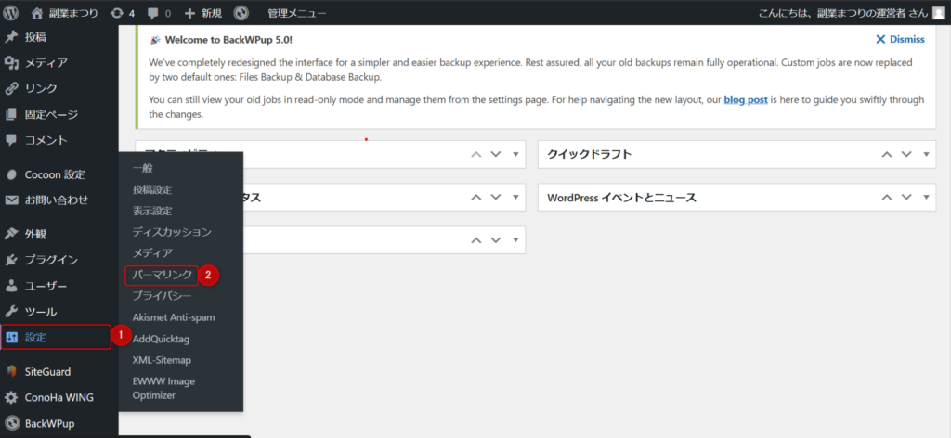Click the comment bubble icon in sidebar

pyautogui.click(x=11, y=140)
